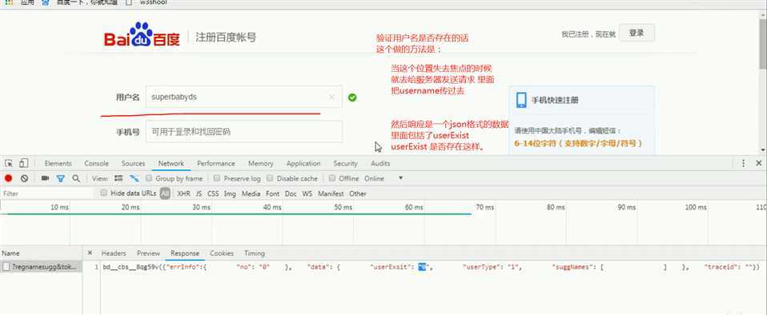Show the Timing tab
Screen dimensions: 767x315
255,253
